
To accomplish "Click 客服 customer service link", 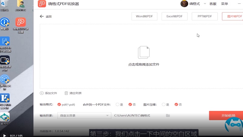I will (213, 4).
